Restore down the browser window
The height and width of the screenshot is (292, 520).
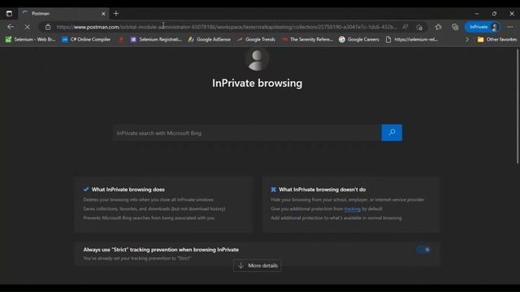click(x=494, y=14)
